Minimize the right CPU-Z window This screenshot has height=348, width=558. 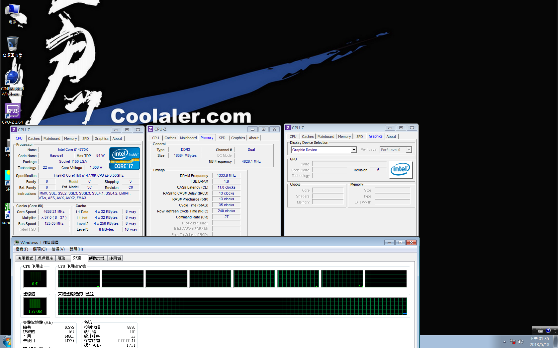click(390, 128)
